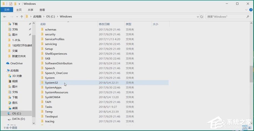Select the ShellExperiences folder icon
The image size is (254, 131).
[x=42, y=54]
